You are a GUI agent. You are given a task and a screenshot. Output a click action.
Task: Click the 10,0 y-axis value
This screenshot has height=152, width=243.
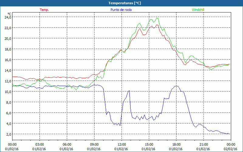pyautogui.click(x=8, y=92)
